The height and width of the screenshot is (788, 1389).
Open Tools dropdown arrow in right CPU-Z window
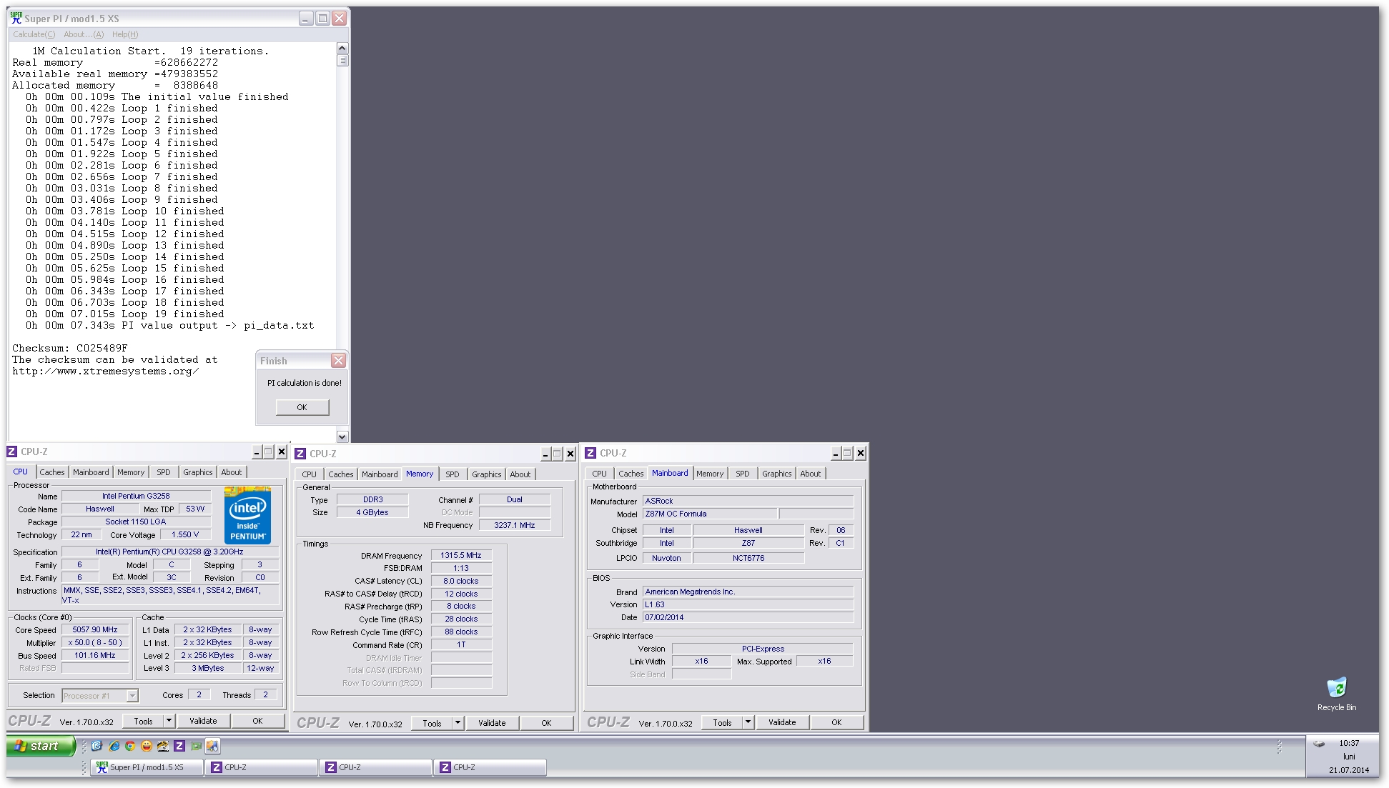(748, 722)
